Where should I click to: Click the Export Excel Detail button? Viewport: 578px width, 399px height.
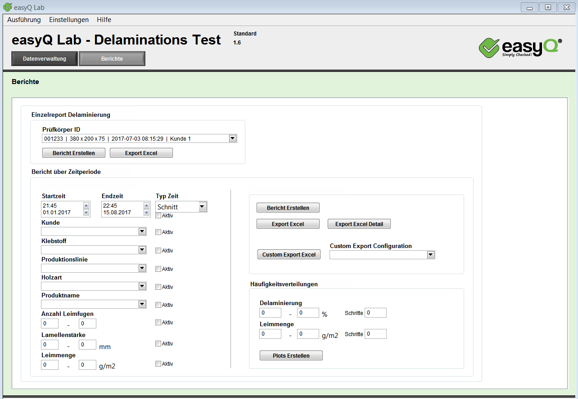tap(359, 224)
